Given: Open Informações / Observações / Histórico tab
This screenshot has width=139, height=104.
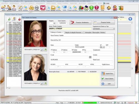Looking at the screenshot, I should click(95, 32).
